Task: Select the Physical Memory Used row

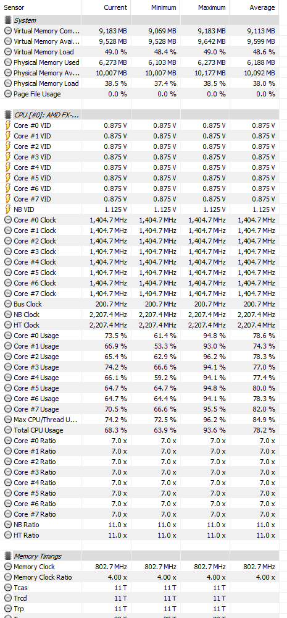Action: pyautogui.click(x=139, y=62)
